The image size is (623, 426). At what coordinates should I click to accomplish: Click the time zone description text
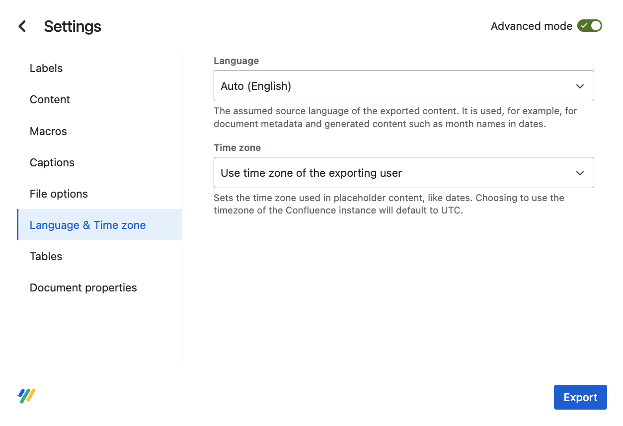pos(389,204)
